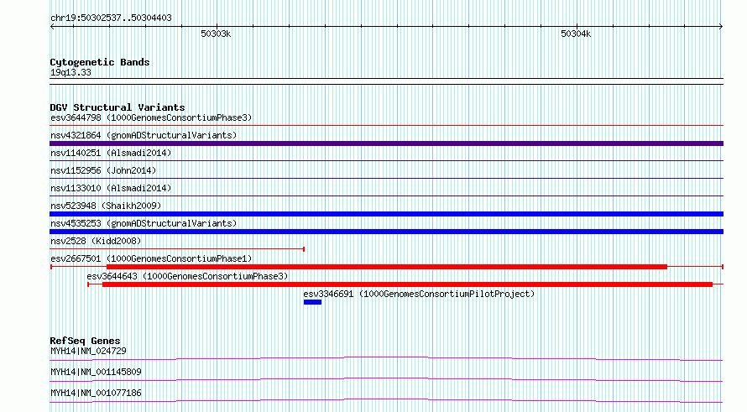
Task: Click the 19q13.33 cytogenetic band bar
Action: click(386, 81)
